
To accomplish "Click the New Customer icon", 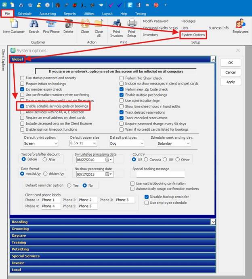I will coord(14,24).
